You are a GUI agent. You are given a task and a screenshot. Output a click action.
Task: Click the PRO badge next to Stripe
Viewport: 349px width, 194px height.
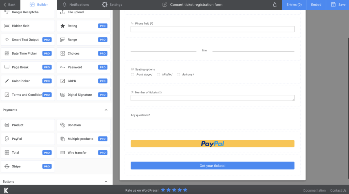point(47,167)
